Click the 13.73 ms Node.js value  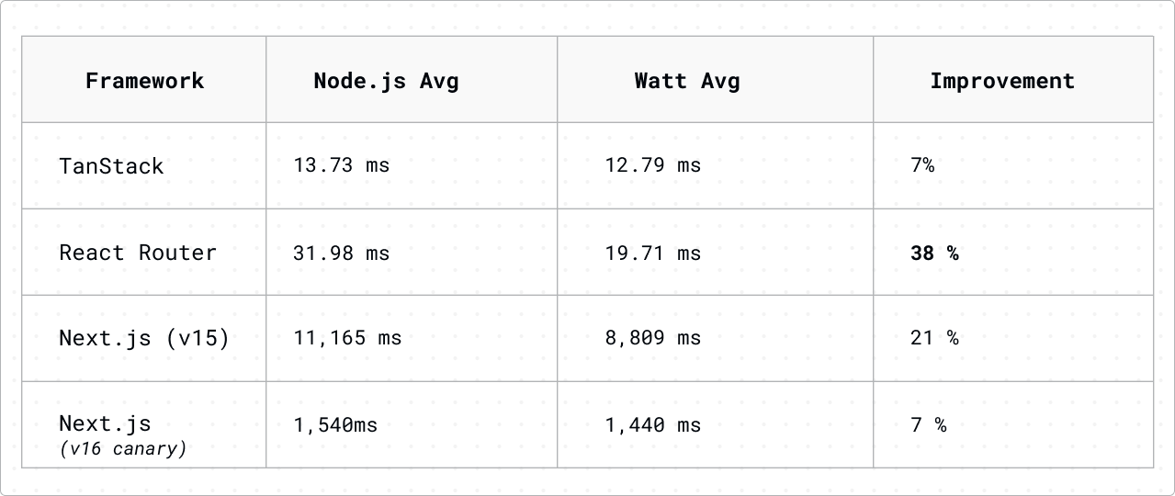[341, 166]
